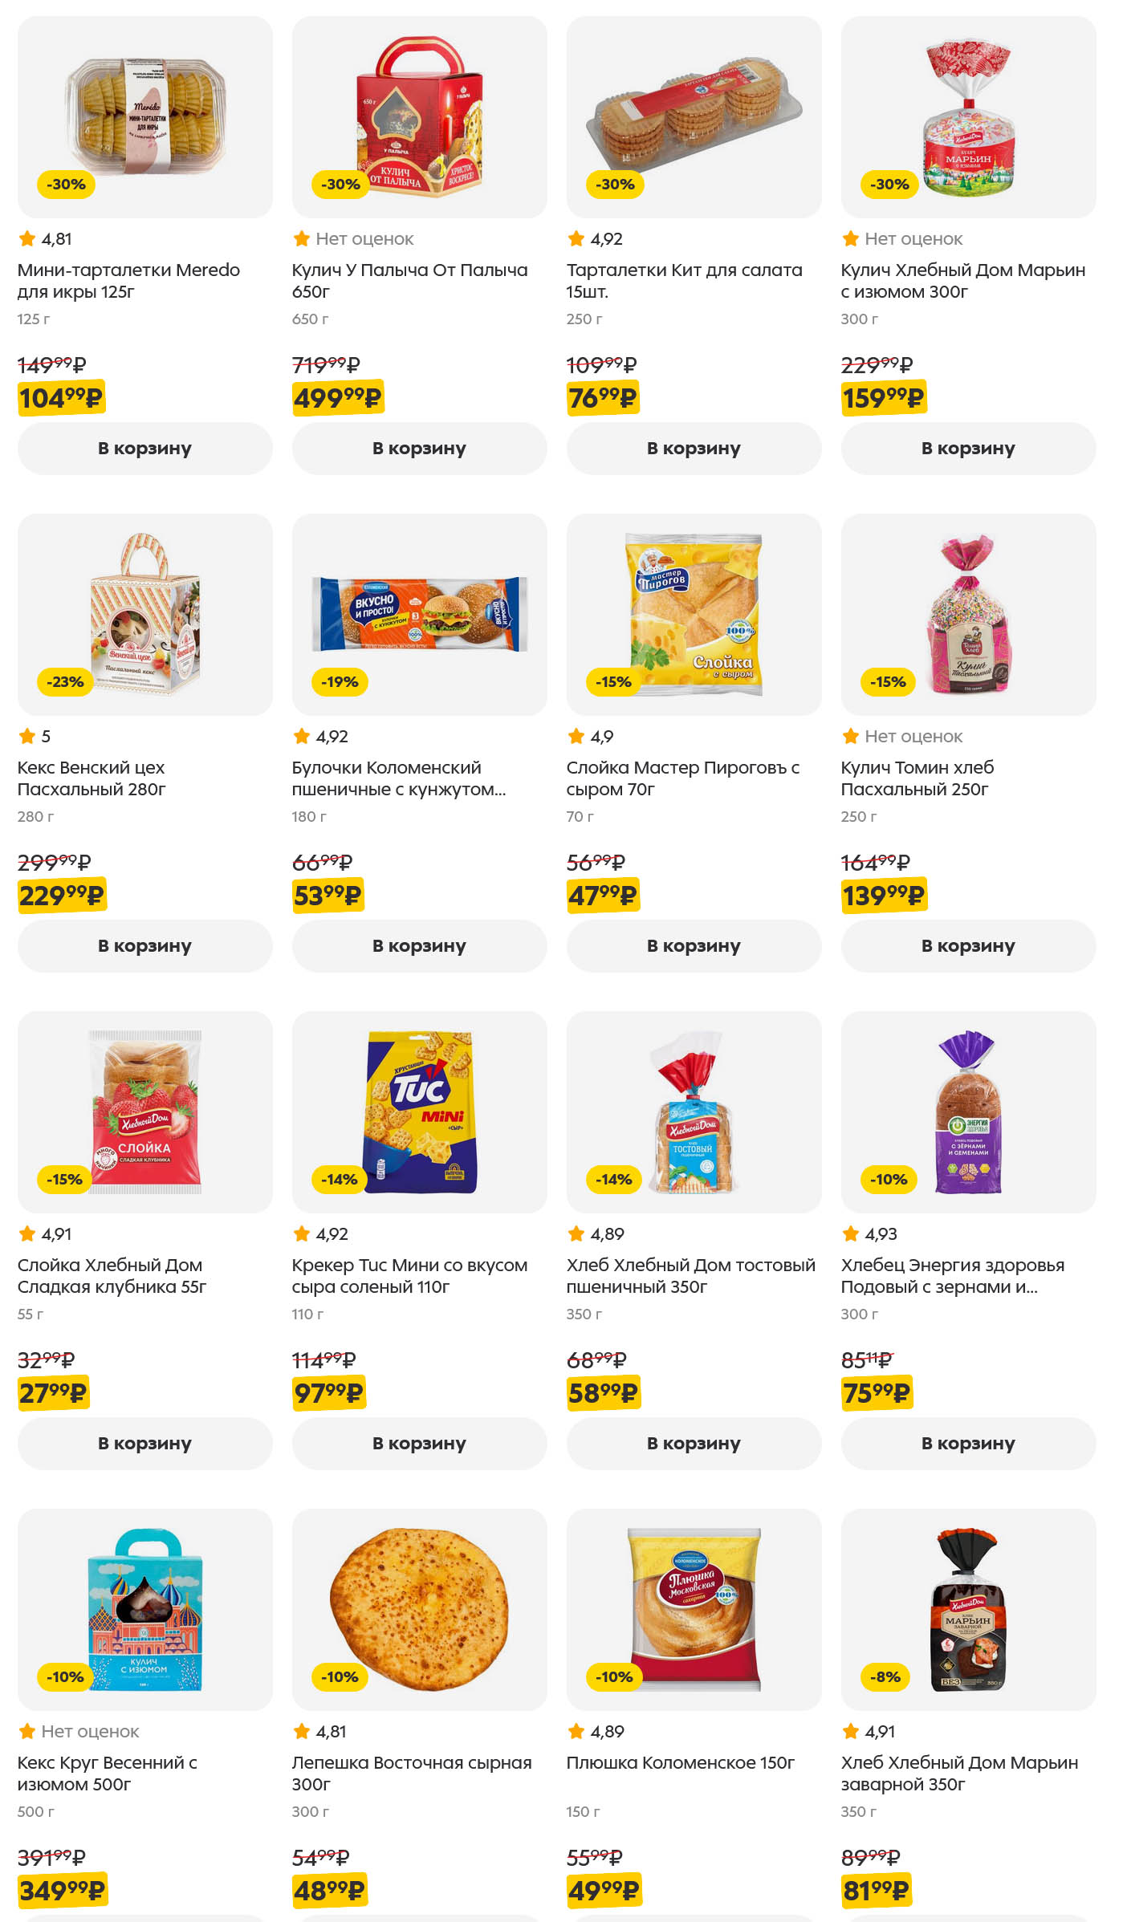Open the Кулич Томин хлеб Пасхальный title link
Screen dimensions: 1127x1922
[917, 778]
